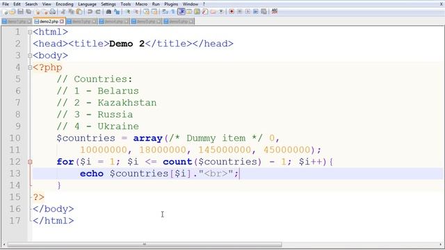445x250 pixels.
Task: Open the File menu
Action: click(6, 4)
